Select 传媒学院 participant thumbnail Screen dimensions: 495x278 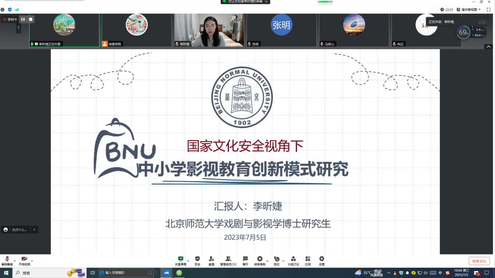[137, 30]
